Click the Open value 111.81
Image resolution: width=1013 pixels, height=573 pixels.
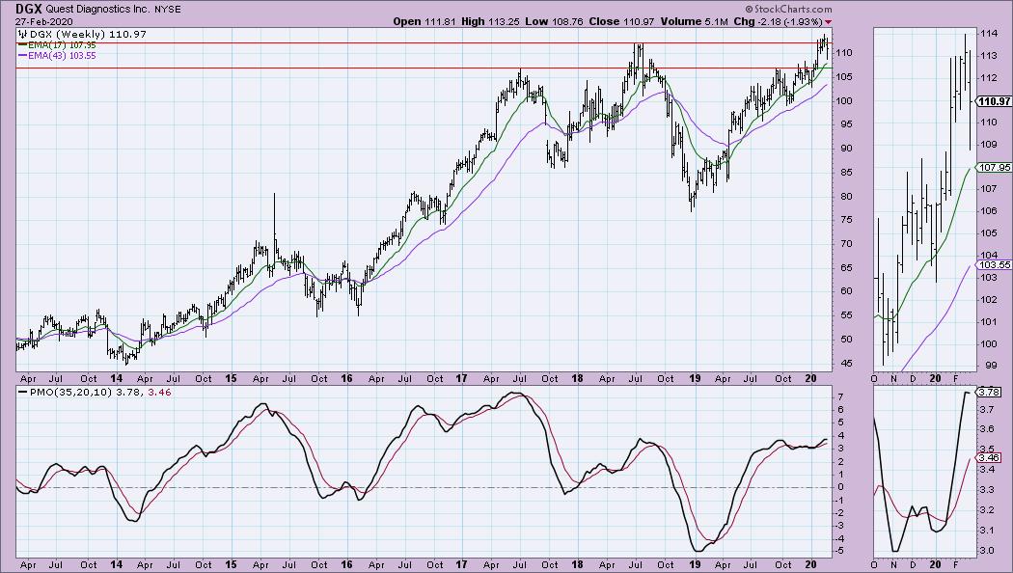tap(439, 21)
